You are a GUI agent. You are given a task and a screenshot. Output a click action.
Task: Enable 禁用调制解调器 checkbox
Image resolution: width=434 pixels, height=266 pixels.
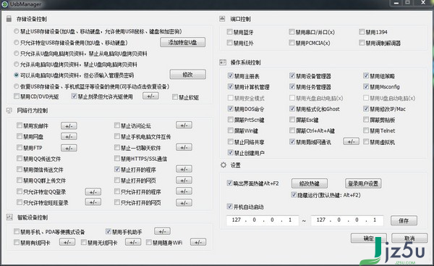click(x=362, y=43)
